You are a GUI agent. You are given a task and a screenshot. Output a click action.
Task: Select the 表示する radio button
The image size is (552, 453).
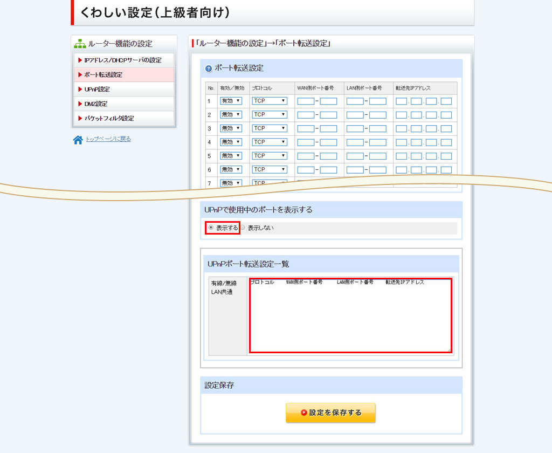[x=211, y=228]
